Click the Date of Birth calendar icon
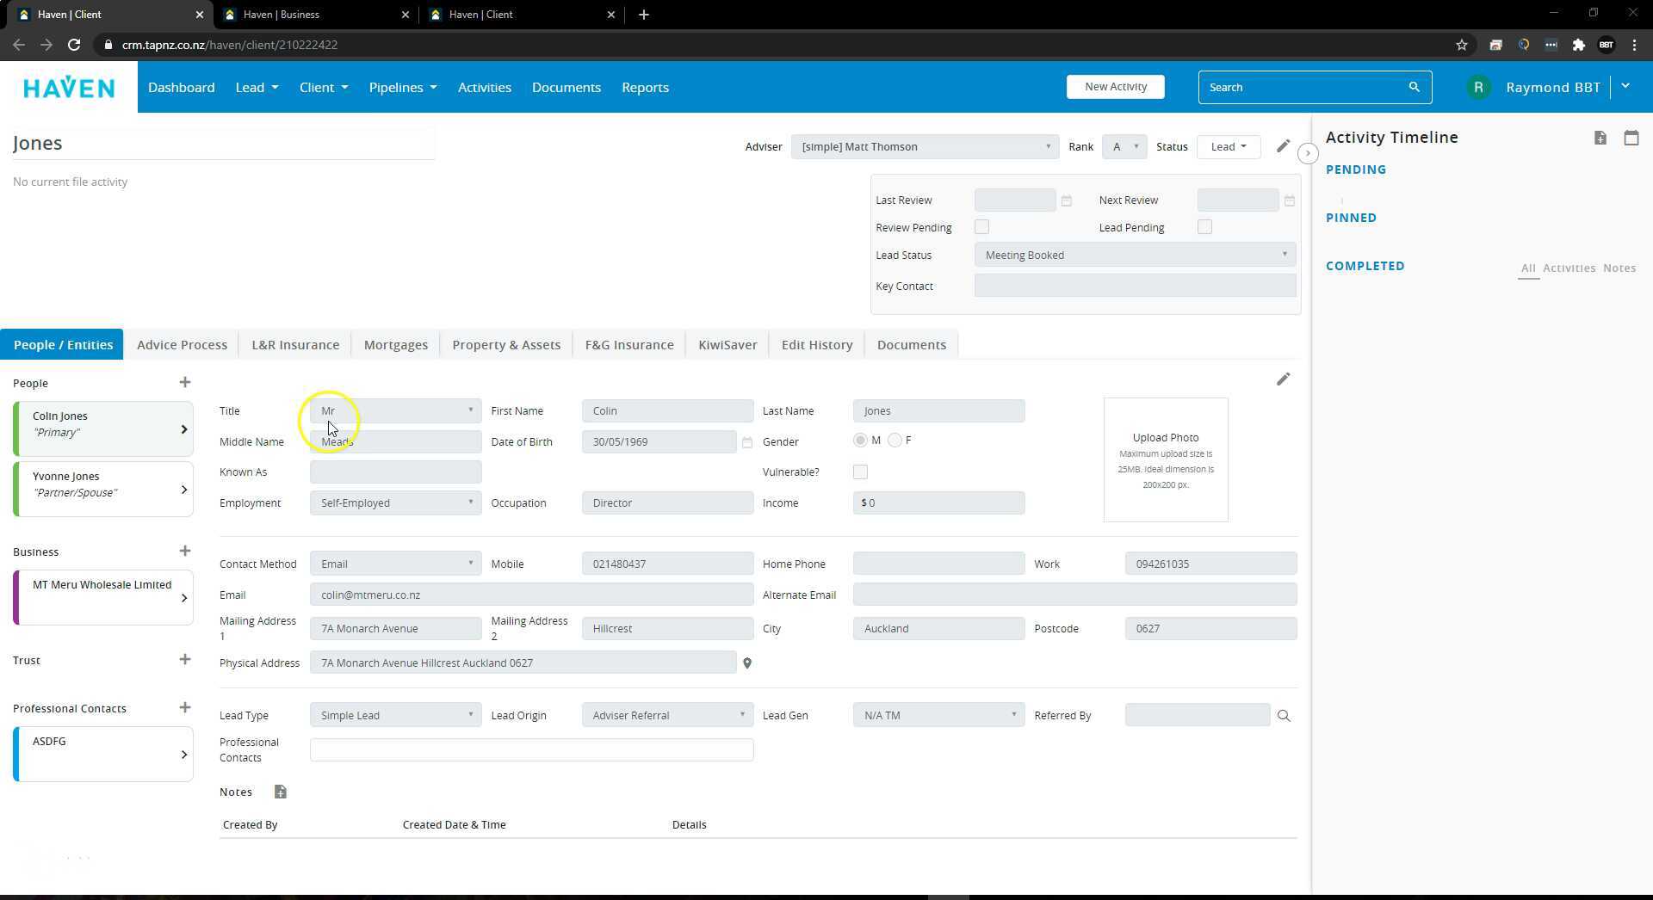The image size is (1653, 900). click(747, 443)
